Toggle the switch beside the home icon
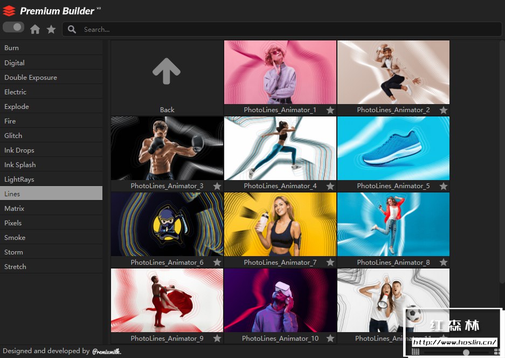The width and height of the screenshot is (505, 358). tap(13, 27)
